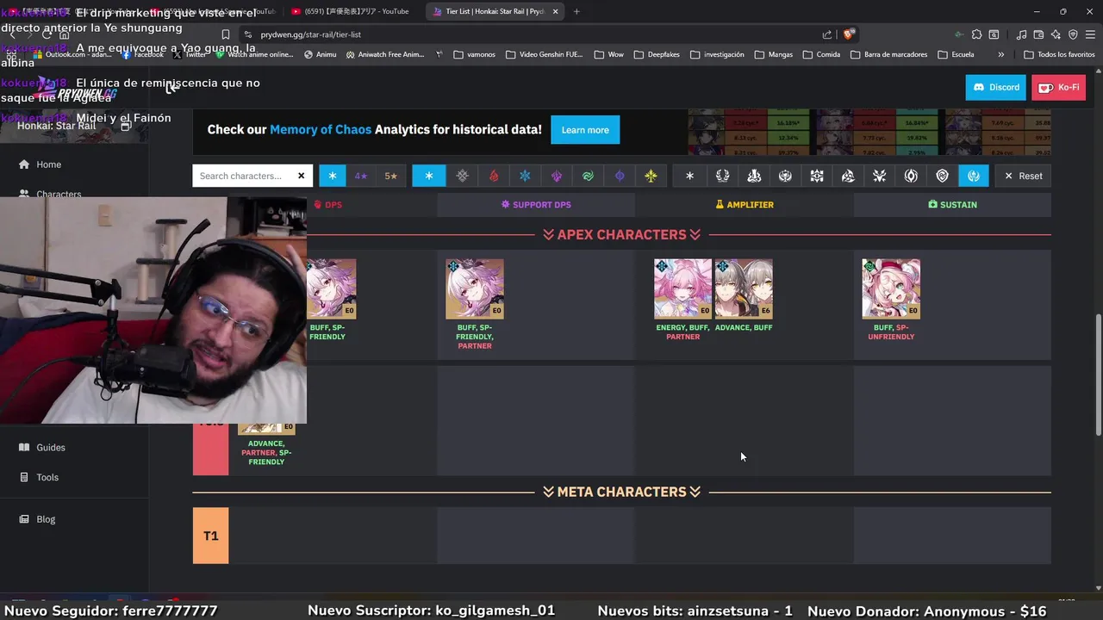Filter by Physical element icon

463,176
